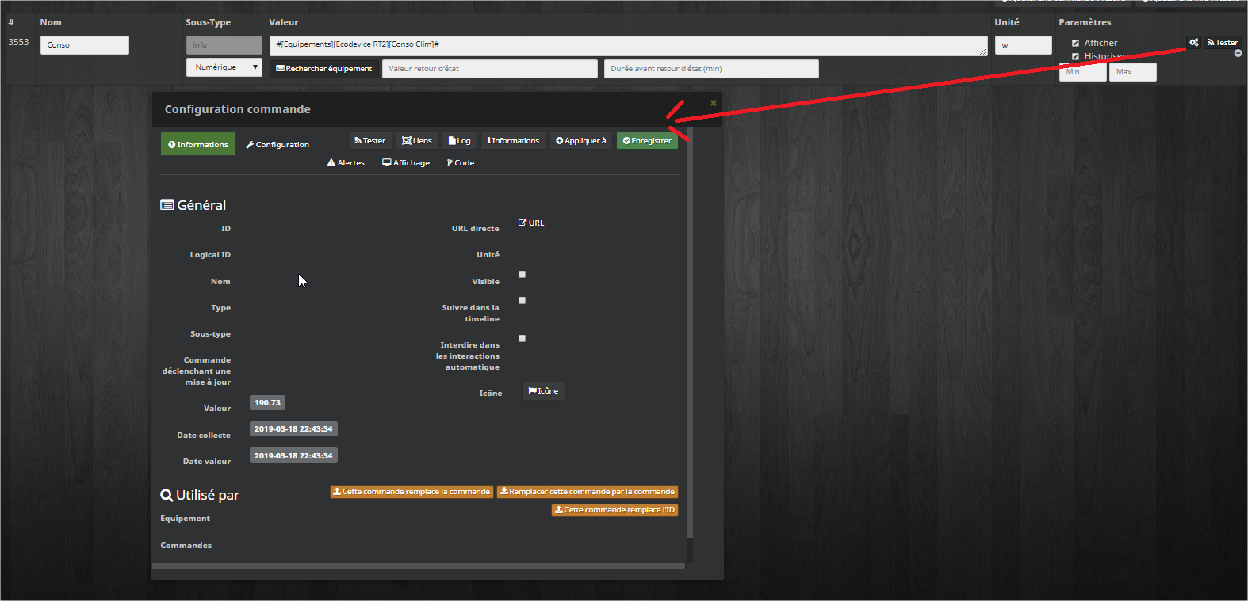Click Tester button in the Conso row
Image resolution: width=1248 pixels, height=601 pixels.
coord(1222,43)
